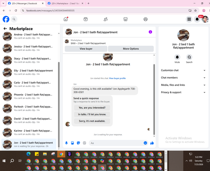Open the emoji picker in message box

[x=145, y=143]
